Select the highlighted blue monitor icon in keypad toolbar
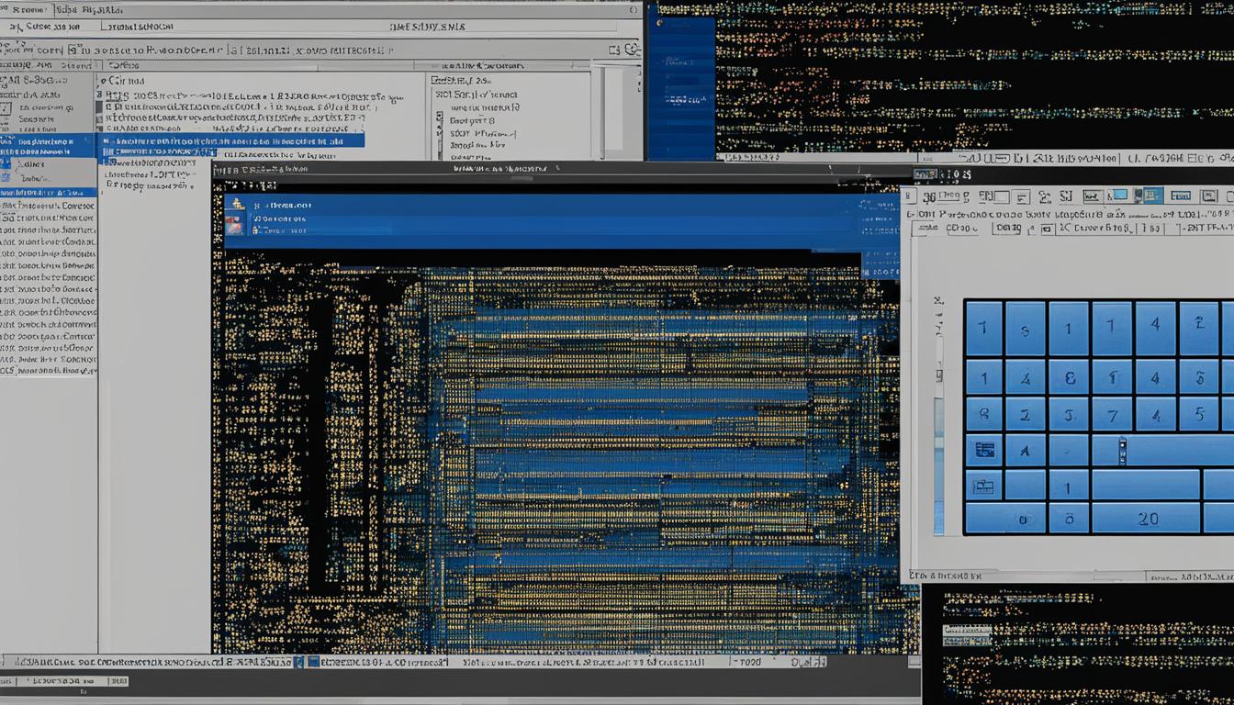The image size is (1234, 705). tap(1152, 196)
